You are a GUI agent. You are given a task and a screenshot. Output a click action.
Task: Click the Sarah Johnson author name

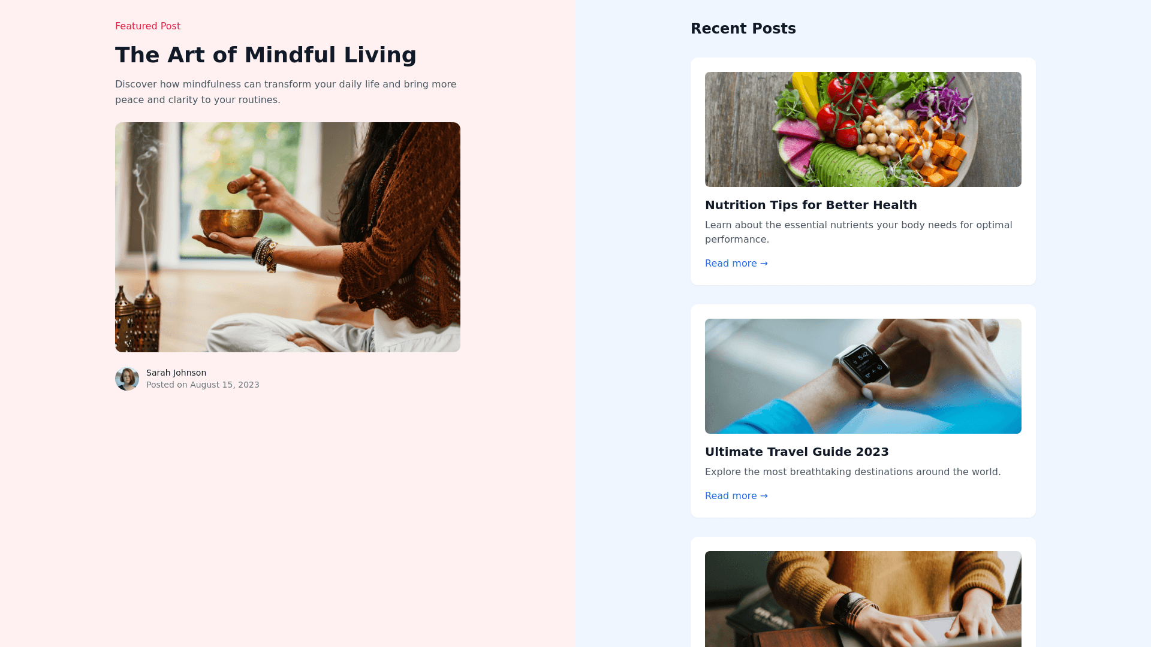point(176,373)
